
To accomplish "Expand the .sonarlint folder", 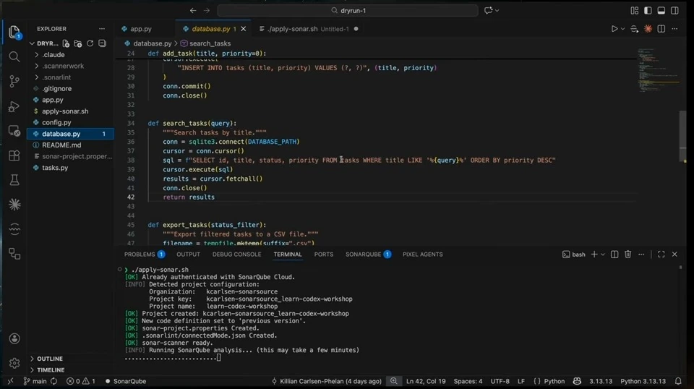I will tap(70, 77).
